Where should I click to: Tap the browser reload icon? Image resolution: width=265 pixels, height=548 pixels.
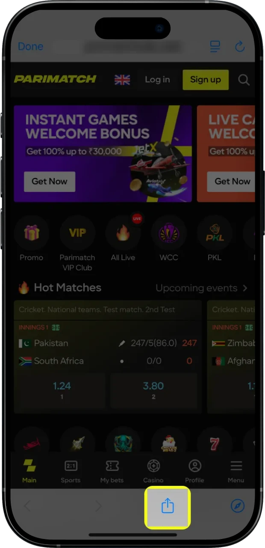coord(240,47)
